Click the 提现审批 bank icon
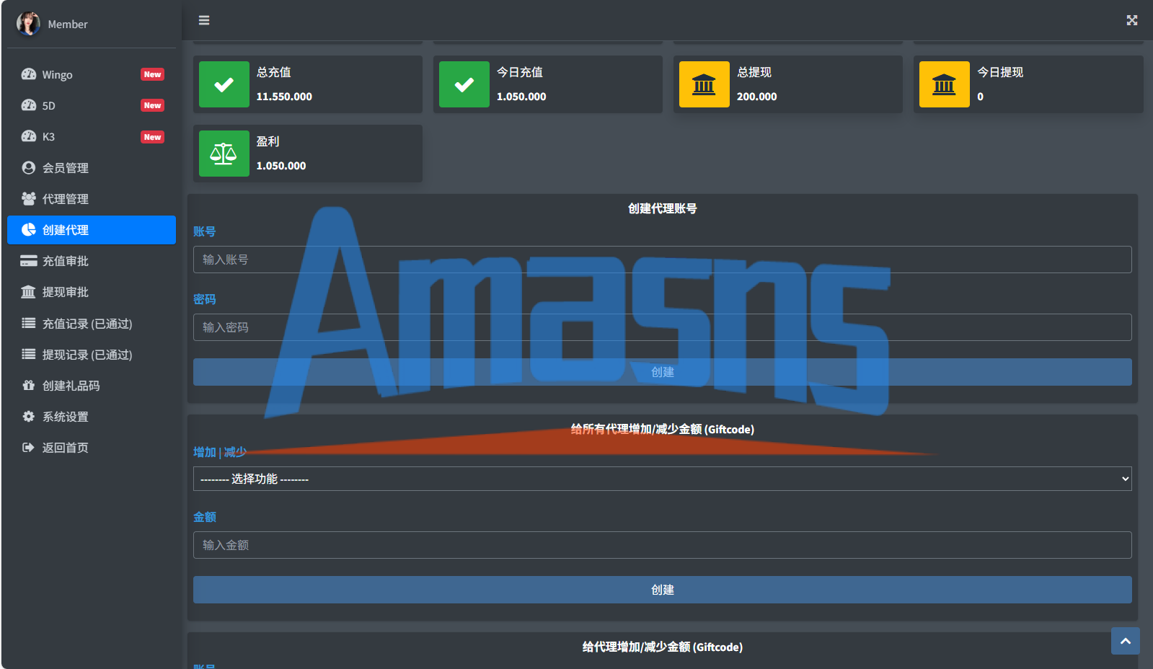This screenshot has width=1153, height=669. click(x=28, y=292)
